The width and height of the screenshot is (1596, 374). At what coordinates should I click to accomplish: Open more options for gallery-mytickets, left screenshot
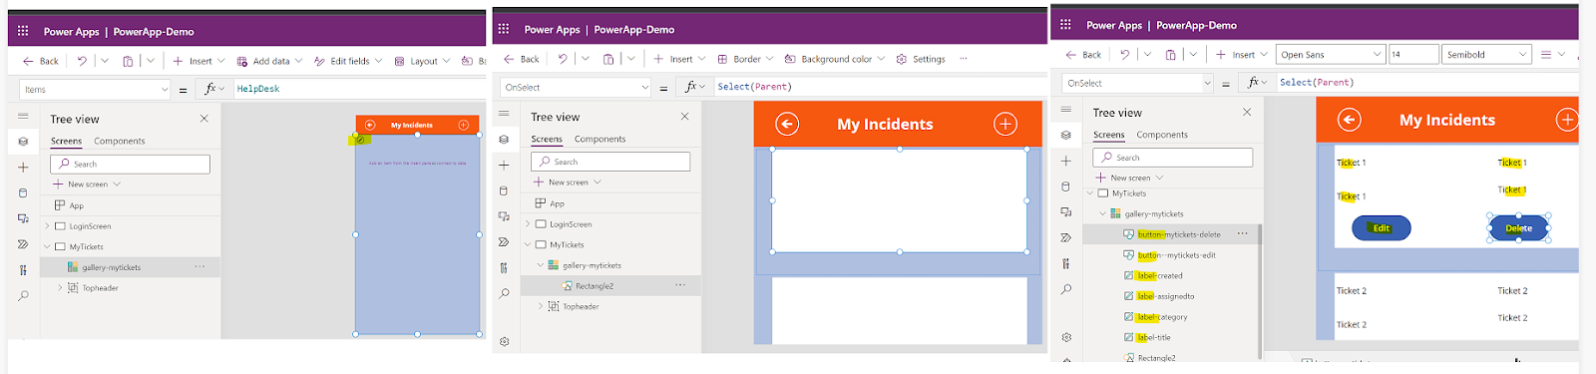pyautogui.click(x=199, y=267)
